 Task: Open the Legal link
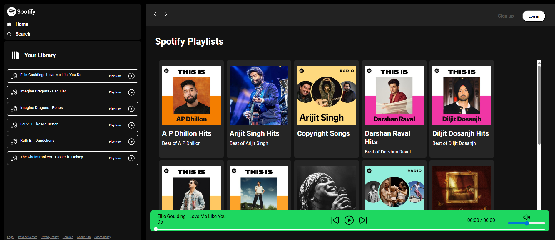click(x=11, y=237)
